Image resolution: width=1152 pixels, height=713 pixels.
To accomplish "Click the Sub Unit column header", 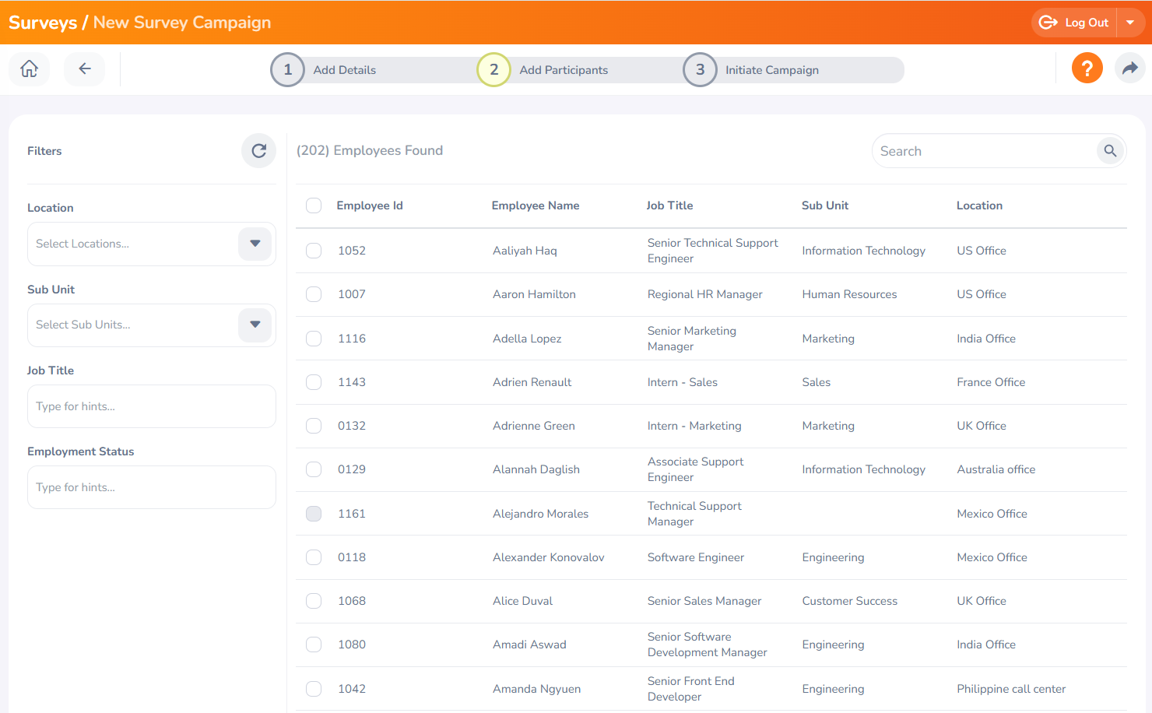I will pyautogui.click(x=825, y=205).
